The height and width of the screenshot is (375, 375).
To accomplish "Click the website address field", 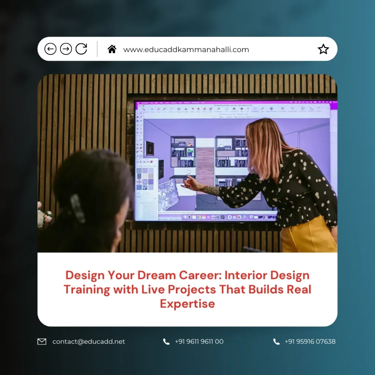I will tap(187, 49).
